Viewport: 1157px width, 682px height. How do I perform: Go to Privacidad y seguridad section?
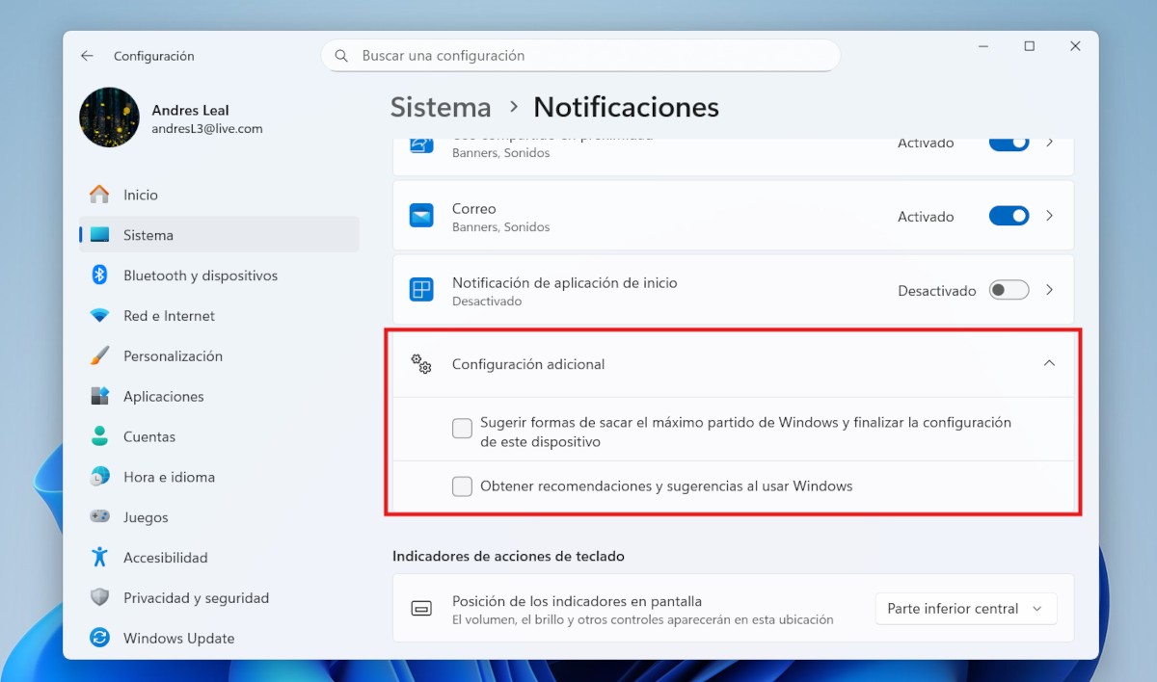[196, 598]
